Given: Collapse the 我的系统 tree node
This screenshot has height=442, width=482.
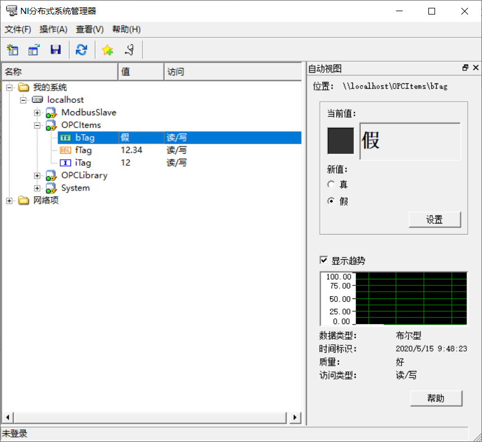Looking at the screenshot, I should coord(9,87).
